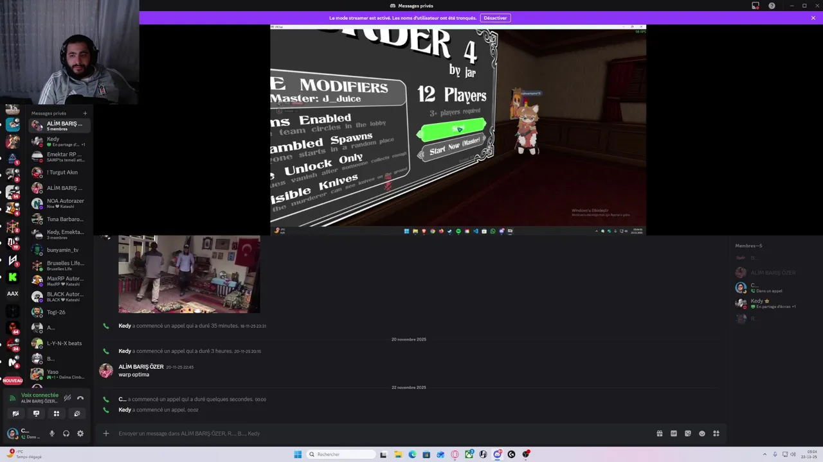Open user settings gear
The width and height of the screenshot is (823, 462).
80,434
